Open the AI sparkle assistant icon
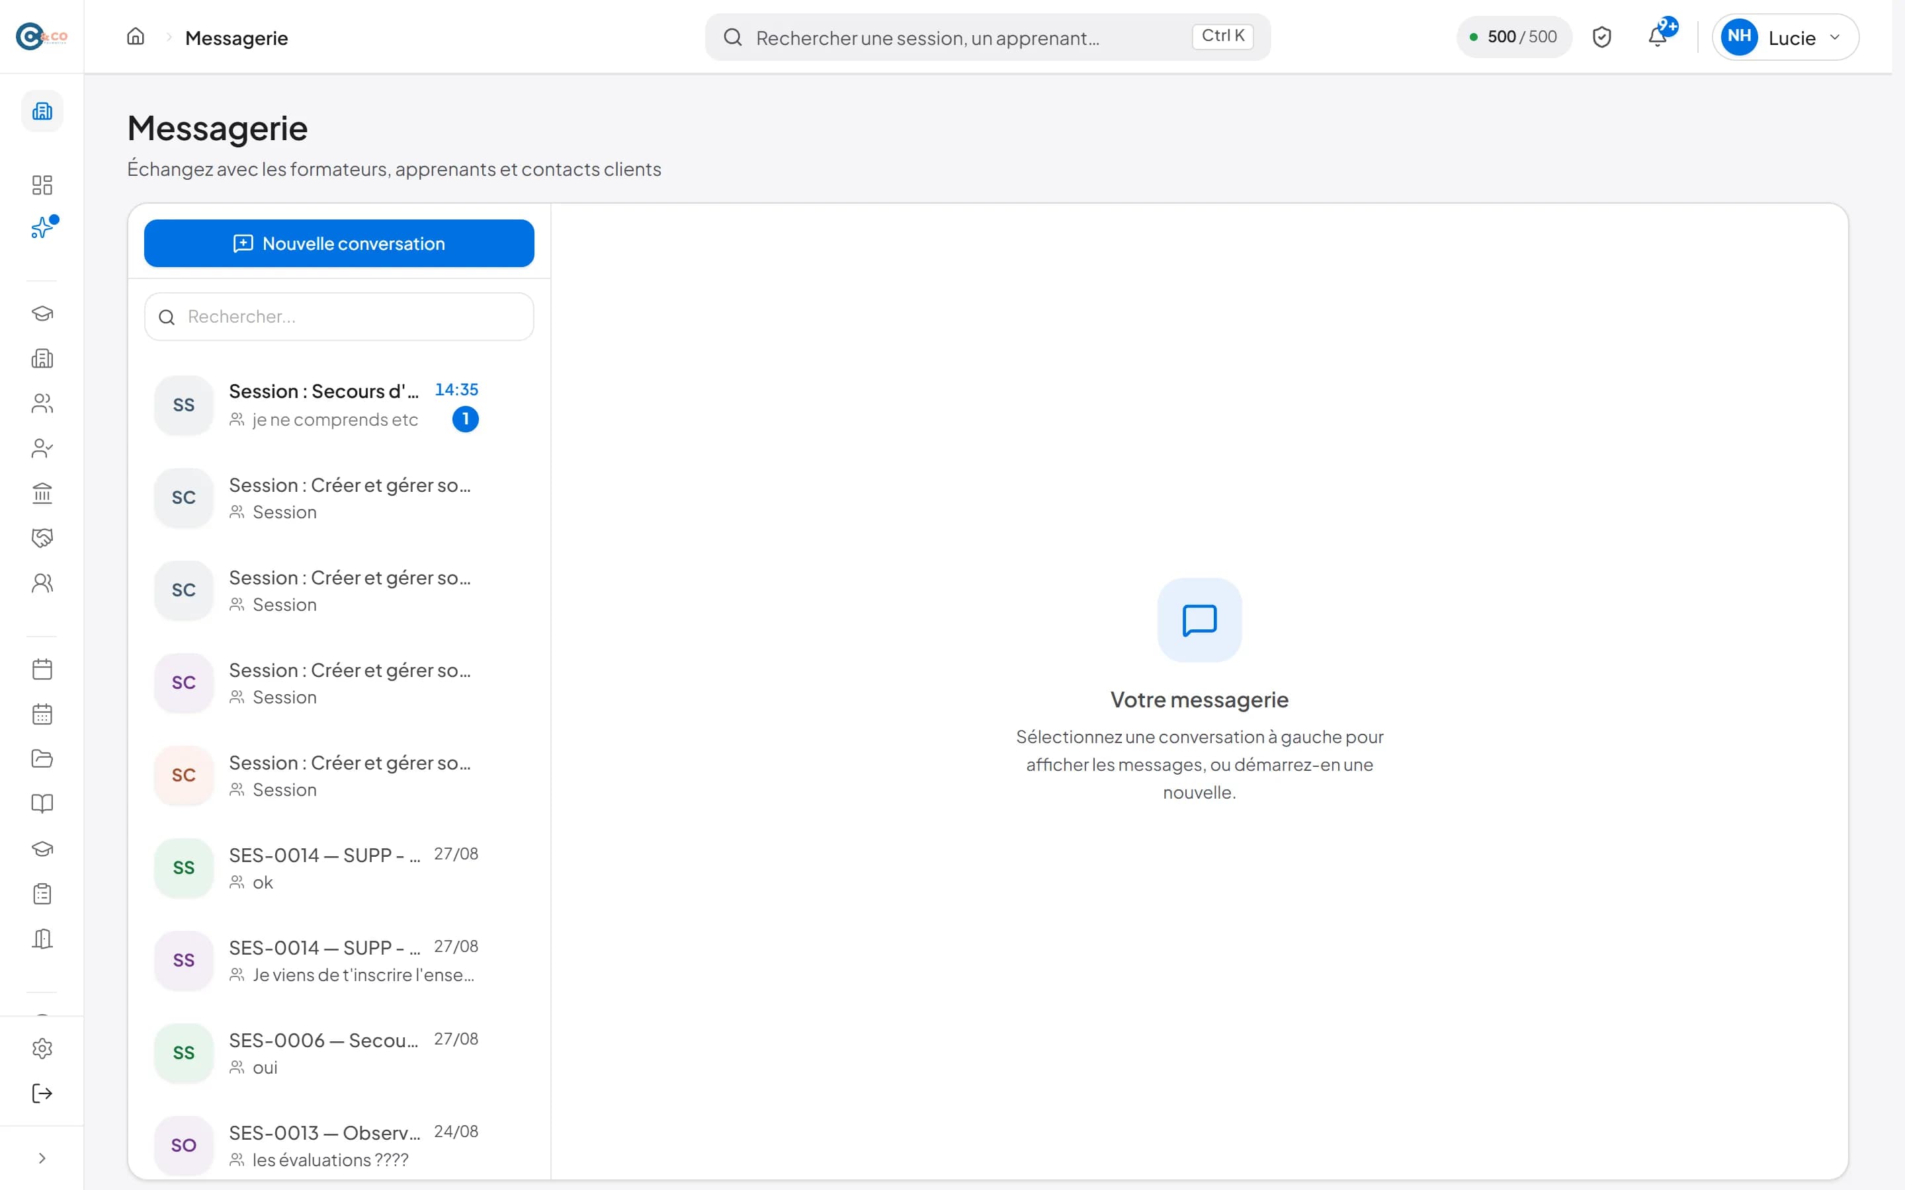Viewport: 1905px width, 1190px height. 42,228
